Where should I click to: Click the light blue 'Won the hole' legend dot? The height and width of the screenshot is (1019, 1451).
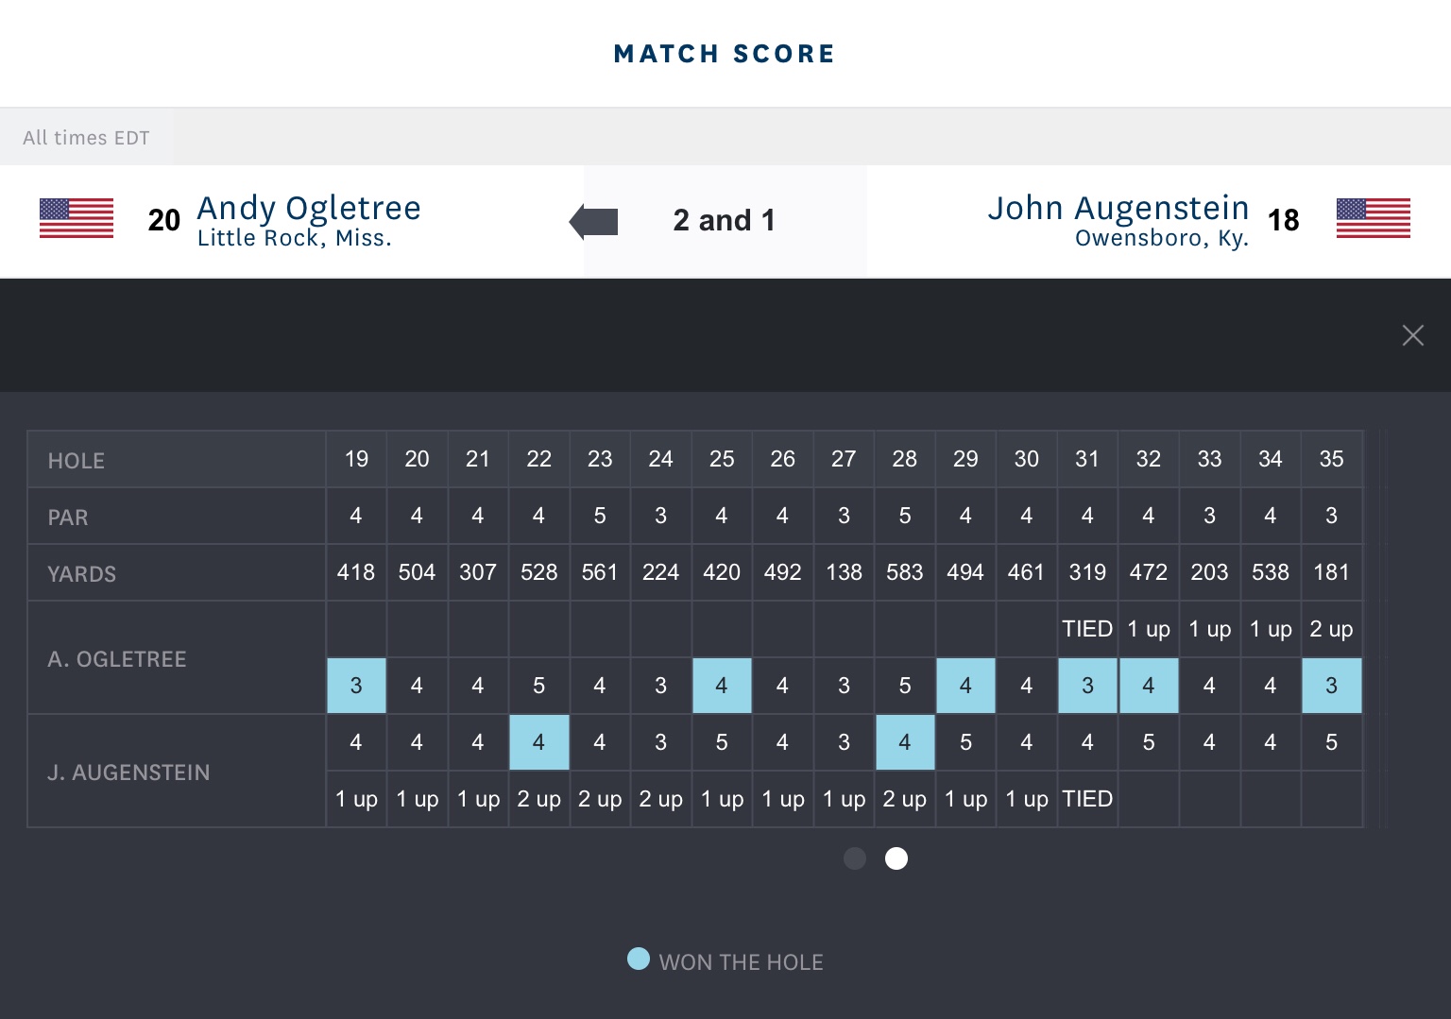coord(639,960)
